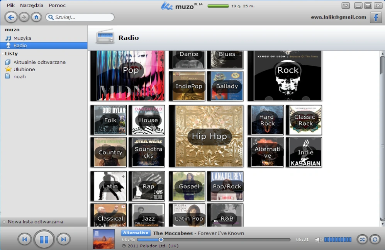Play the Jazz radio station
The height and width of the screenshot is (250, 385).
(x=147, y=215)
